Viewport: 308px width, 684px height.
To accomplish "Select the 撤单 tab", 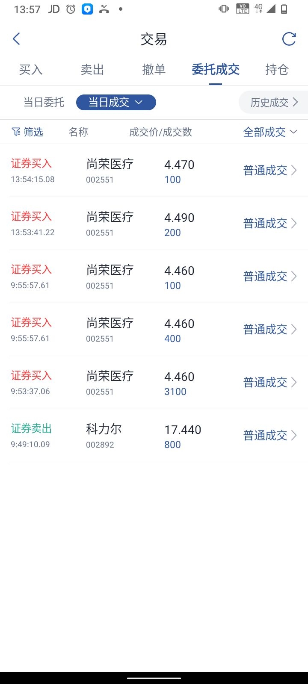I will (x=154, y=69).
